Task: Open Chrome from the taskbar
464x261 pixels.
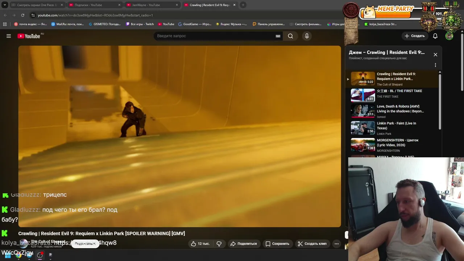Action: point(18,255)
